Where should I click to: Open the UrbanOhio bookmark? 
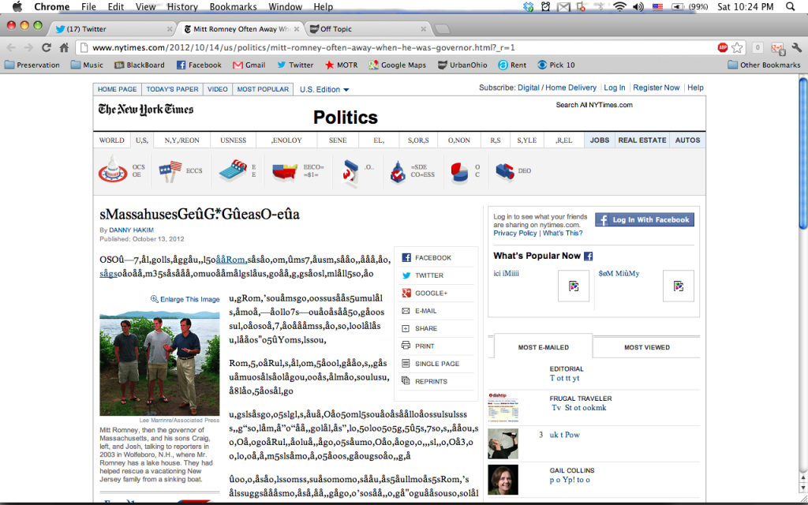click(462, 65)
